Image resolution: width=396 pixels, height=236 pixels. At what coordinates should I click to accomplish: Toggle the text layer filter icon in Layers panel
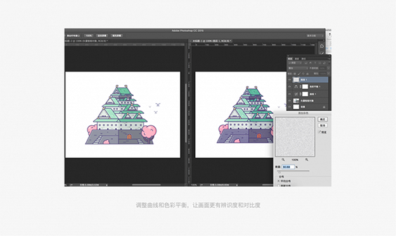pyautogui.click(x=315, y=63)
